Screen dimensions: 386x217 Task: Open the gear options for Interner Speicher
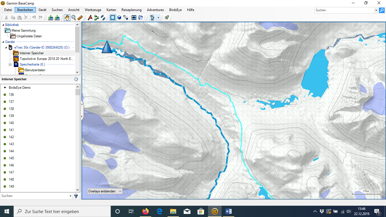pyautogui.click(x=76, y=79)
